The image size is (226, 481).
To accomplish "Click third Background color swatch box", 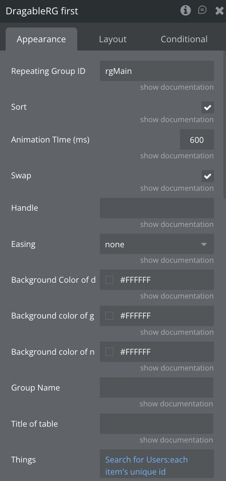I will 110,352.
